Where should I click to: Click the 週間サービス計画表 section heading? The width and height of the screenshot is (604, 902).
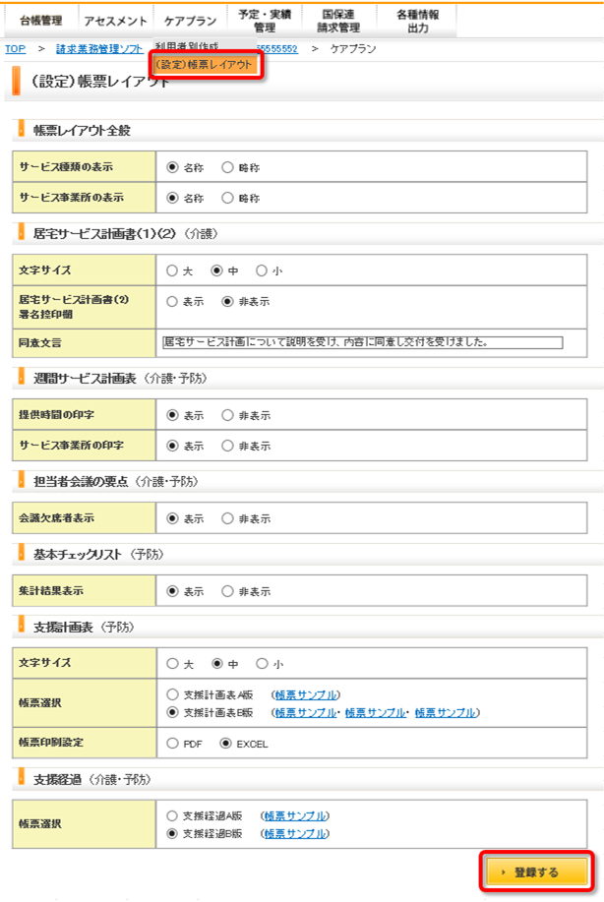tap(120, 378)
